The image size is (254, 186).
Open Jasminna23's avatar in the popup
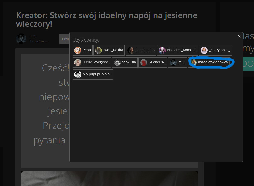pos(131,50)
